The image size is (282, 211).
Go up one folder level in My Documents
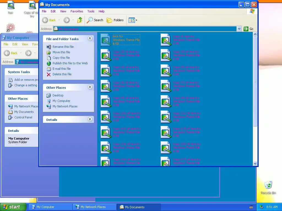(x=80, y=20)
